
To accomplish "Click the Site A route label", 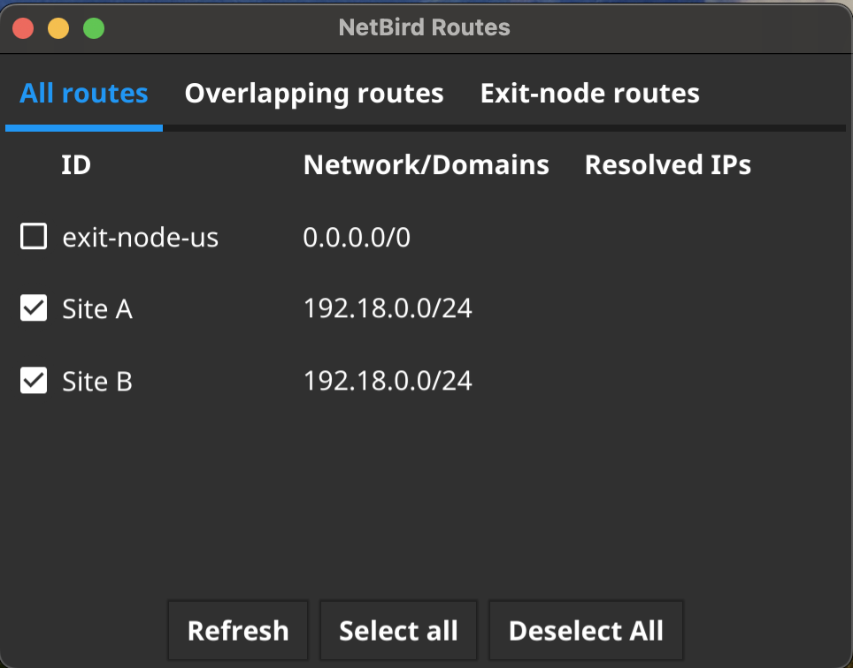I will [97, 309].
